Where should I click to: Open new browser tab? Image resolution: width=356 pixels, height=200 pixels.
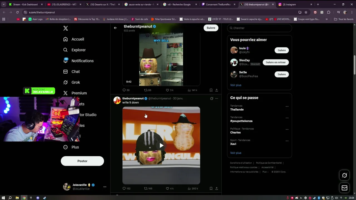click(x=318, y=4)
